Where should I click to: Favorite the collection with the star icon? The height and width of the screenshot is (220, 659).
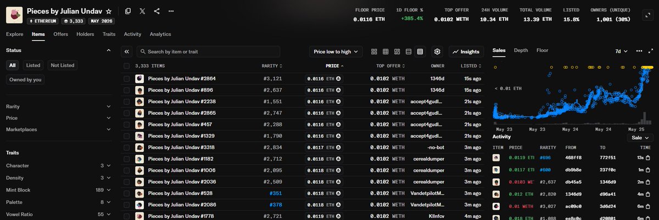pyautogui.click(x=109, y=11)
